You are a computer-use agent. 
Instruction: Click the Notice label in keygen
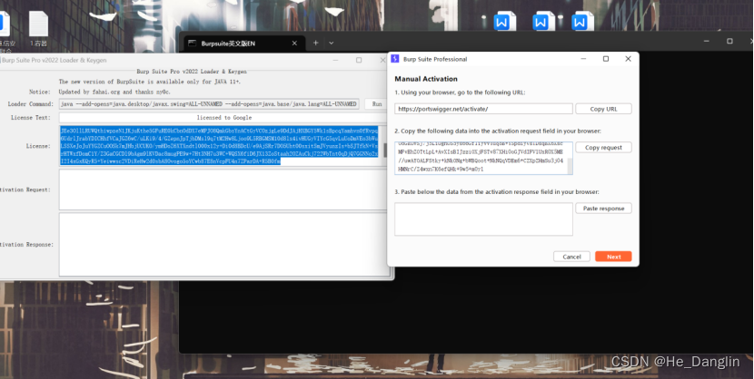[39, 92]
